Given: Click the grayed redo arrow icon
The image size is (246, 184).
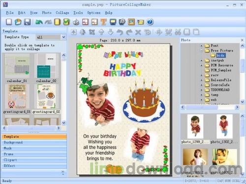Looking at the screenshot, I should [48, 22].
